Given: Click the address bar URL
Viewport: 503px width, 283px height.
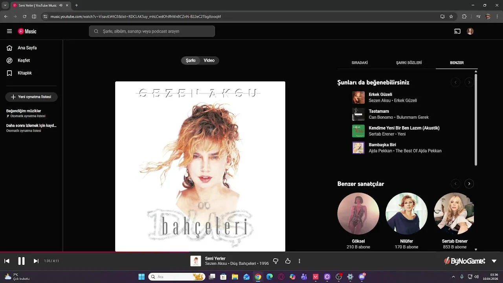Looking at the screenshot, I should click(136, 17).
